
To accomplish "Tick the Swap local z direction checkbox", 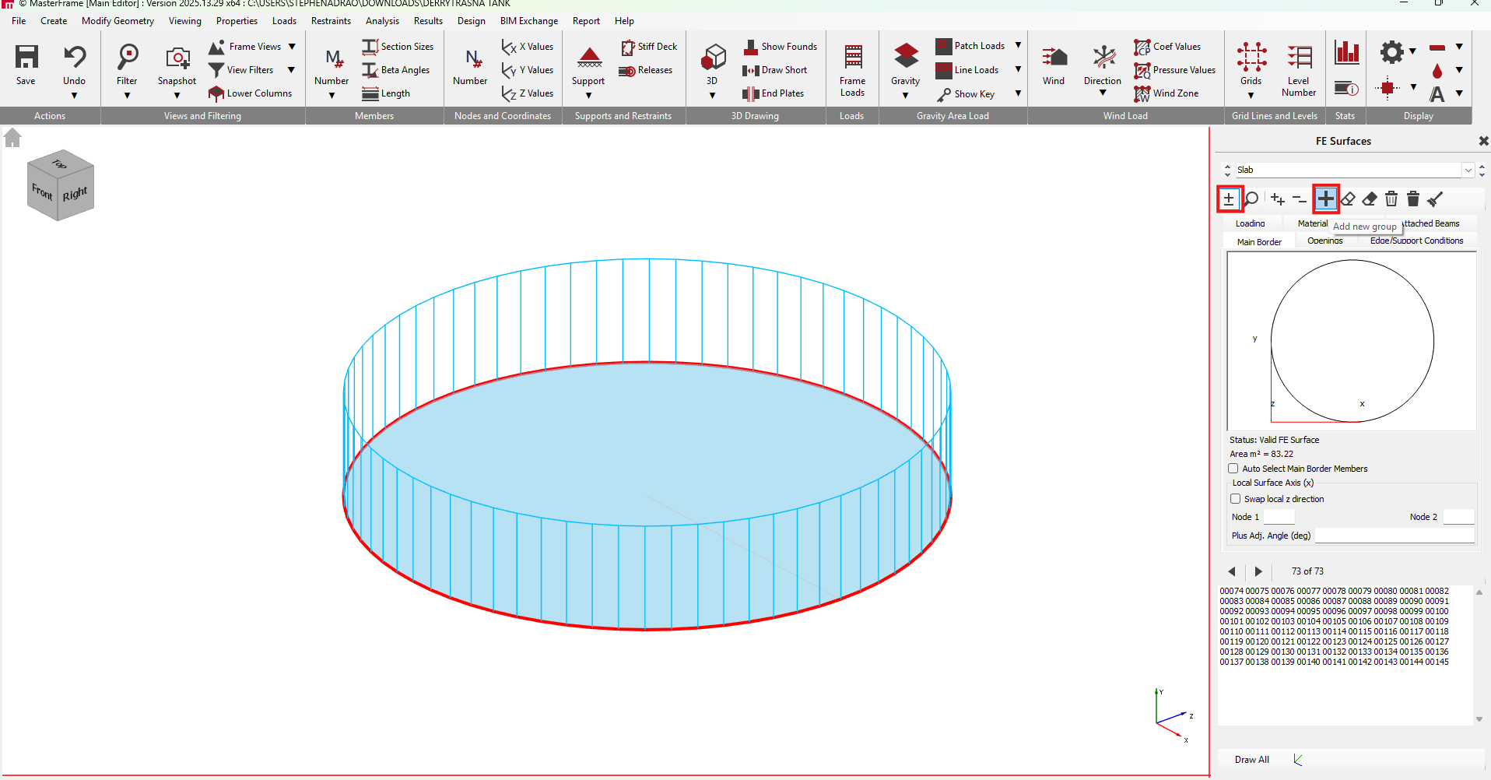I will coord(1235,499).
